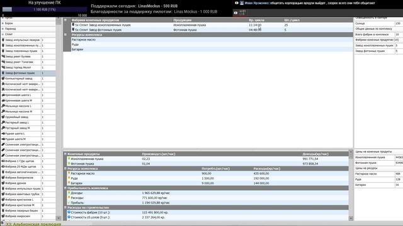Click the icon beside Фабрика кристаллов L
The image size is (403, 226).
(x=3, y=200)
